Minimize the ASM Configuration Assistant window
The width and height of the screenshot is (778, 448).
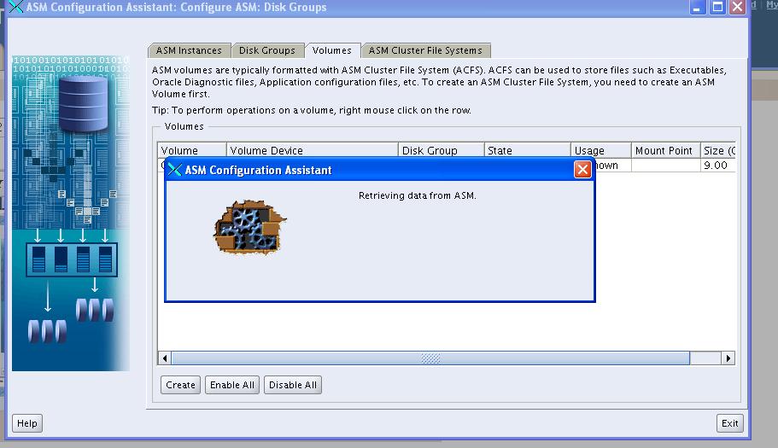697,8
